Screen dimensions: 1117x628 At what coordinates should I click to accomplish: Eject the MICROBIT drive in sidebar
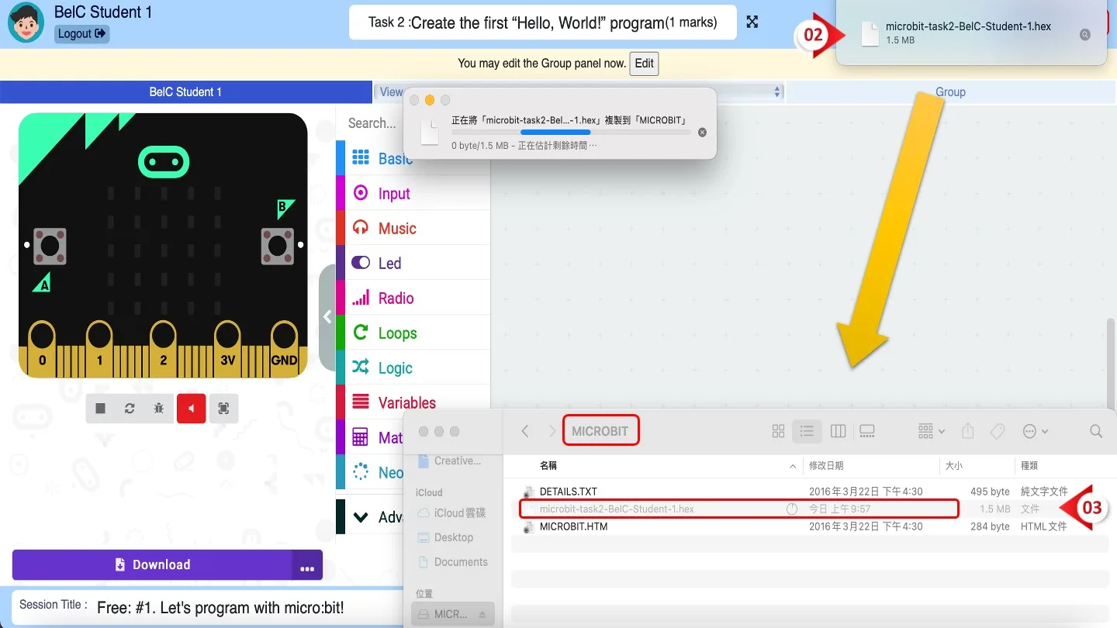tap(481, 614)
